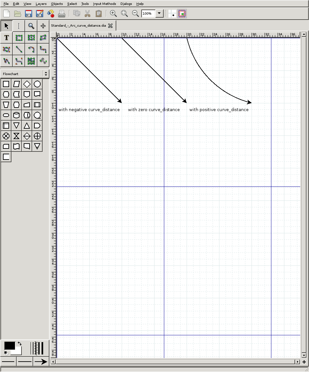The height and width of the screenshot is (372, 309).
Task: Create a new diagram file
Action: point(6,14)
